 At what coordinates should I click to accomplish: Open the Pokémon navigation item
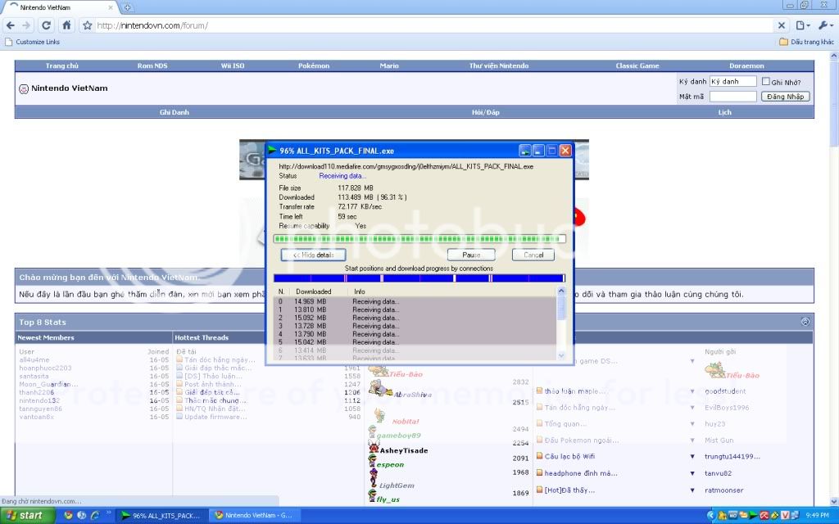tap(314, 65)
